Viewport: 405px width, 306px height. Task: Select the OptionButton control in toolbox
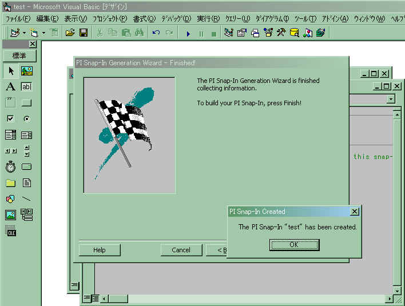click(x=26, y=119)
